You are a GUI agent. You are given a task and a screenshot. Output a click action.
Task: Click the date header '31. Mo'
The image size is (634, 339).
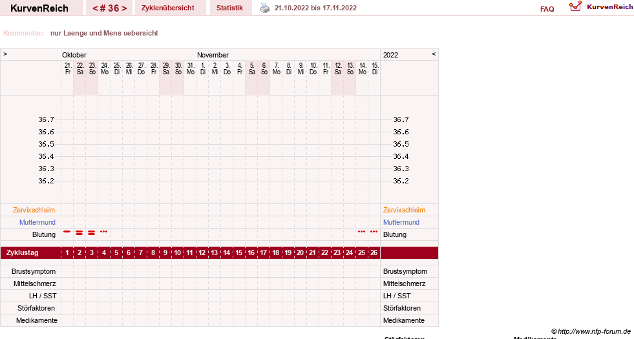[191, 68]
